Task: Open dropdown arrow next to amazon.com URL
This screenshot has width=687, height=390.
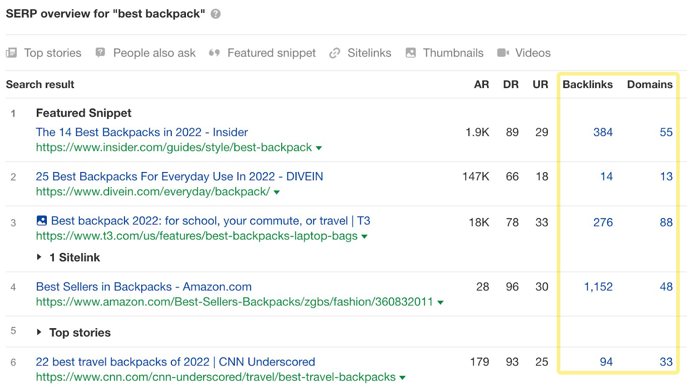Action: [440, 302]
